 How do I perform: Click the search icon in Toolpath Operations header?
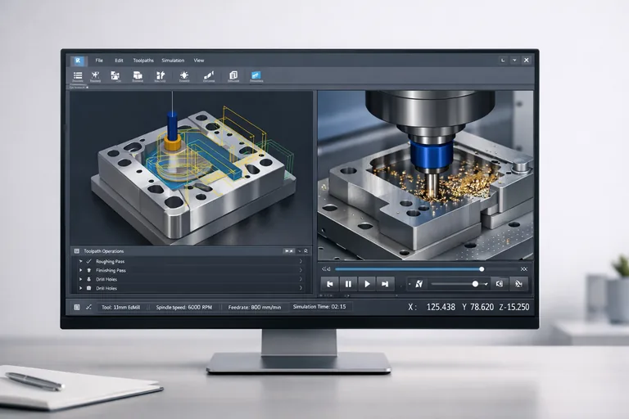click(x=305, y=250)
